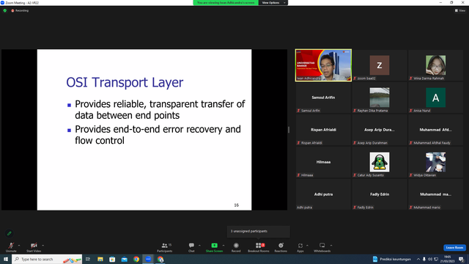Select Samsul Arifin's participant tile

click(323, 98)
